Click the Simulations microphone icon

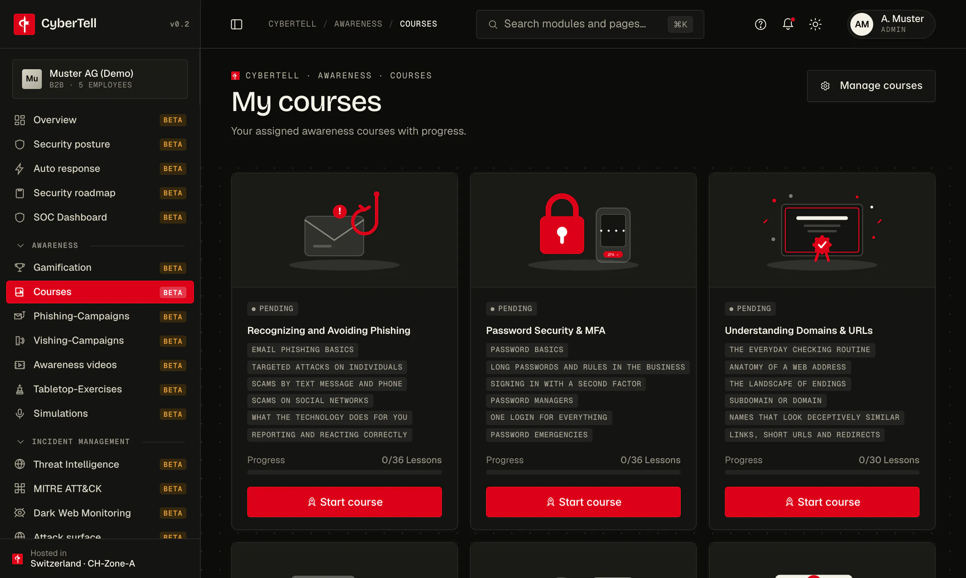19,414
